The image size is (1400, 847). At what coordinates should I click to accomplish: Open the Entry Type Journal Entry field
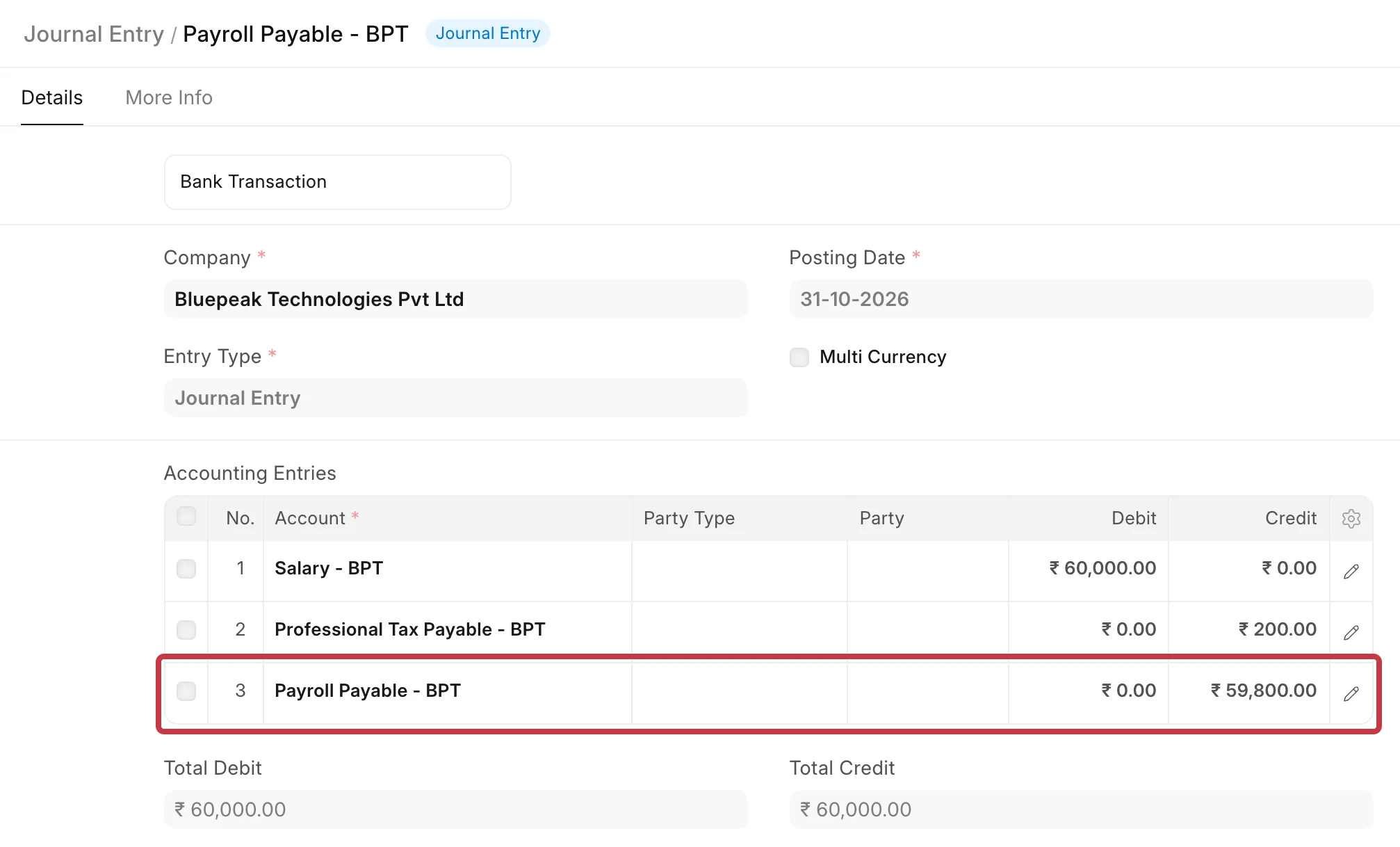coord(456,398)
